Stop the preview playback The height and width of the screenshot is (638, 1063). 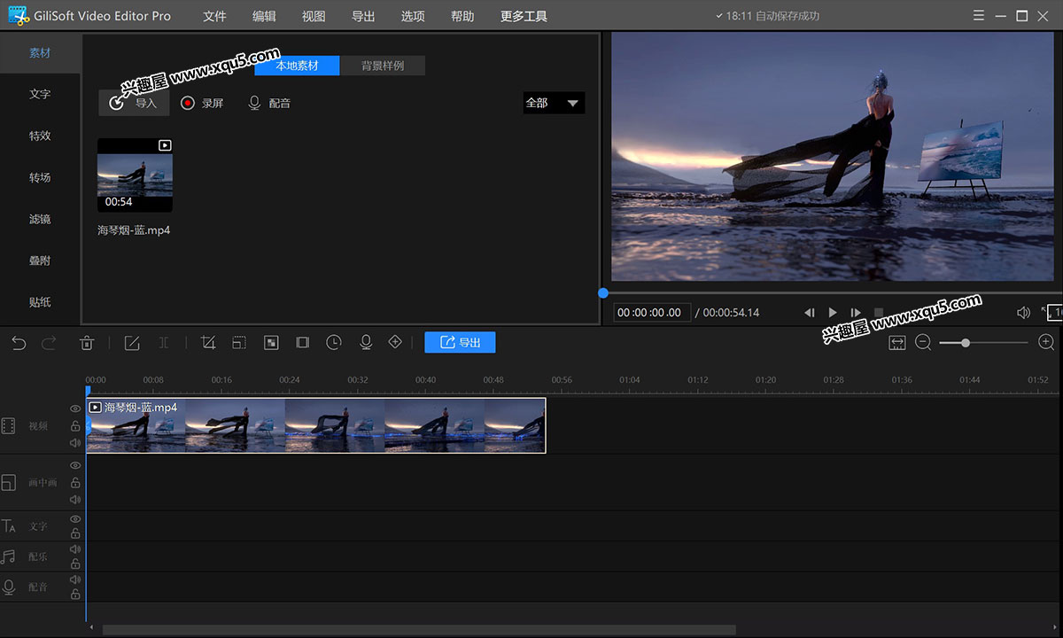click(879, 313)
